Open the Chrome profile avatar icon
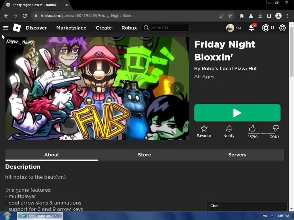Image resolution: width=294 pixels, height=220 pixels. click(x=278, y=16)
